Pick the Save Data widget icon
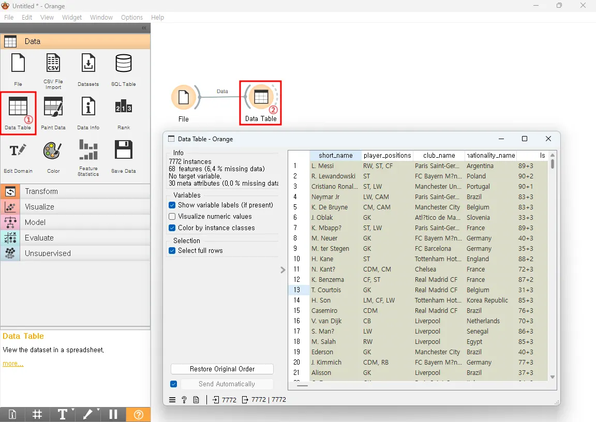This screenshot has height=422, width=596. 123,150
